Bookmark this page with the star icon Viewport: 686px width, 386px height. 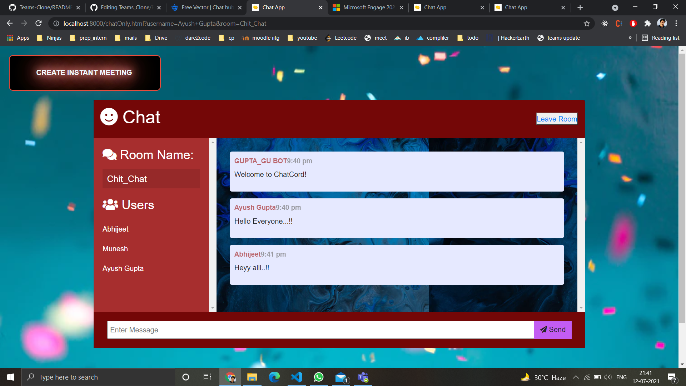(587, 24)
